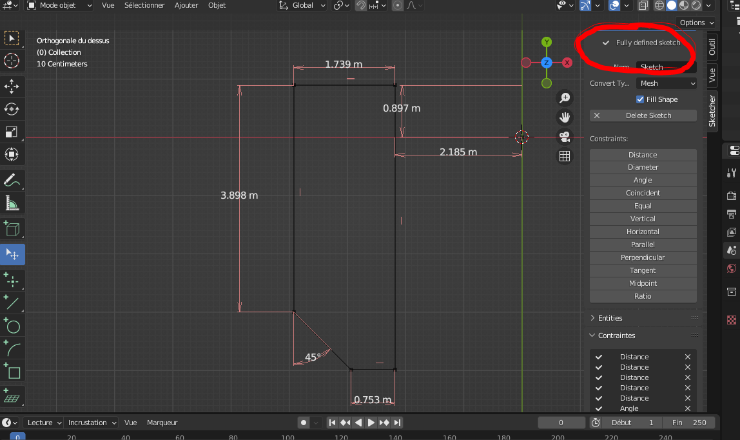Viewport: 740px width, 440px height.
Task: Open the Sélectionner menu
Action: click(144, 5)
